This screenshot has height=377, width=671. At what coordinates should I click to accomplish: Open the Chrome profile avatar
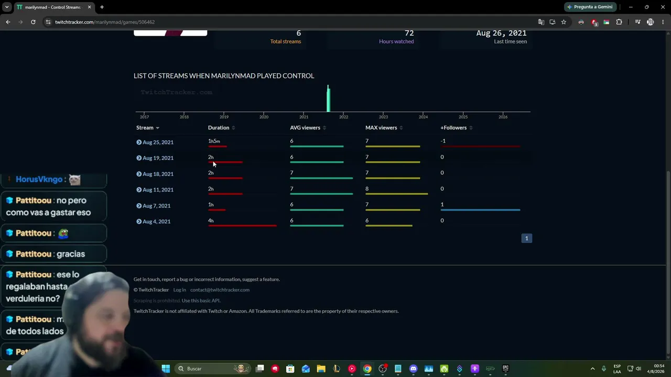(x=650, y=22)
